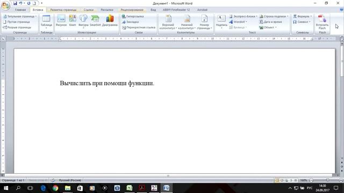The height and width of the screenshot is (193, 344).
Task: Undo the last action
Action: [x=20, y=3]
